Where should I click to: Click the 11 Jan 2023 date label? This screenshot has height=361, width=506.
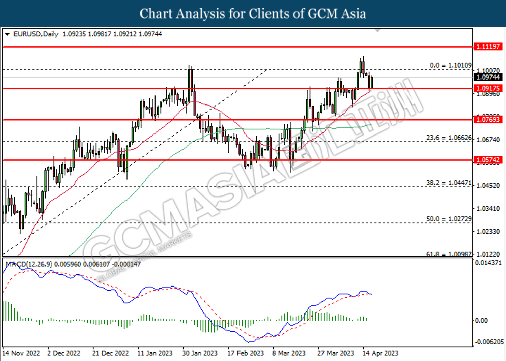click(x=155, y=353)
